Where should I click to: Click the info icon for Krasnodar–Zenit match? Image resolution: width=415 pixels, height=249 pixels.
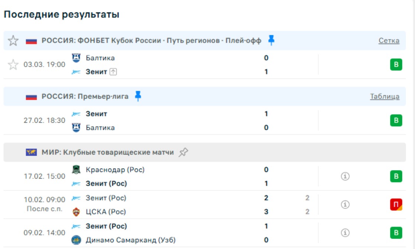pyautogui.click(x=346, y=176)
